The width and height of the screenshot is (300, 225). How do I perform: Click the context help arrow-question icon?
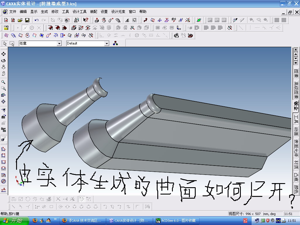click(x=86, y=20)
